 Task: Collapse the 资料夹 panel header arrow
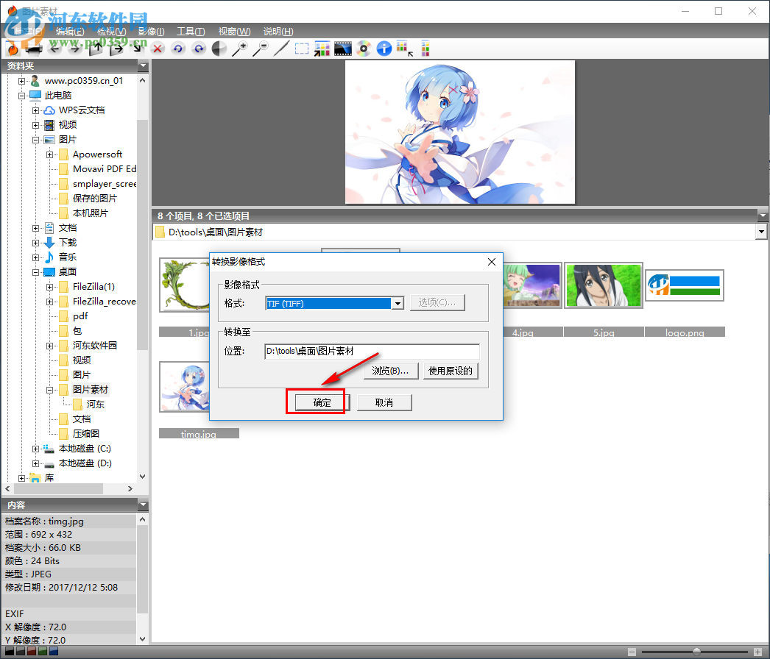(x=143, y=65)
